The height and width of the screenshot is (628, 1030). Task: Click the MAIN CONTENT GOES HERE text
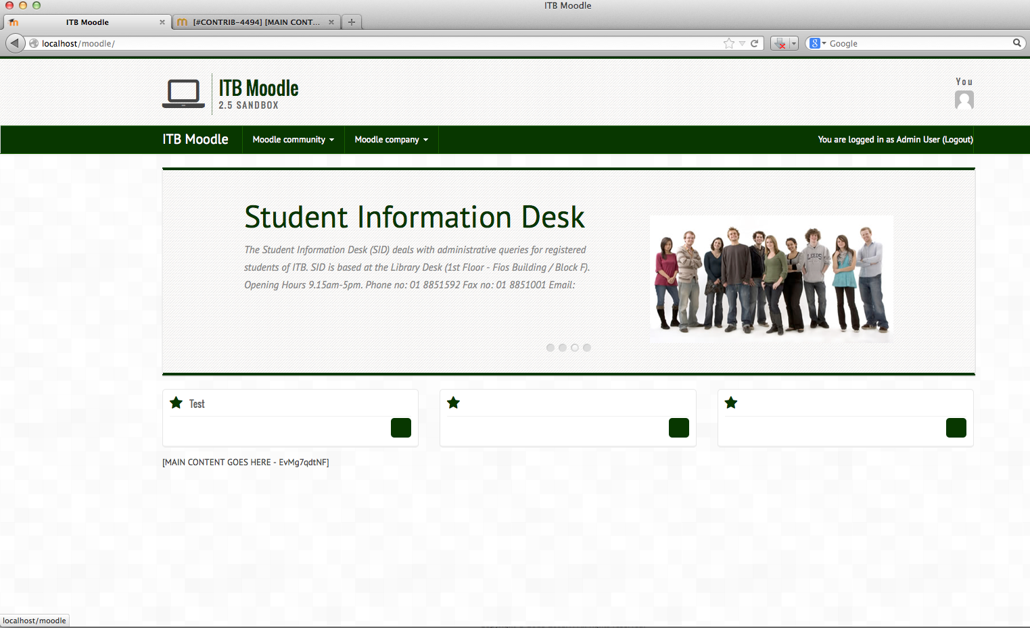245,463
